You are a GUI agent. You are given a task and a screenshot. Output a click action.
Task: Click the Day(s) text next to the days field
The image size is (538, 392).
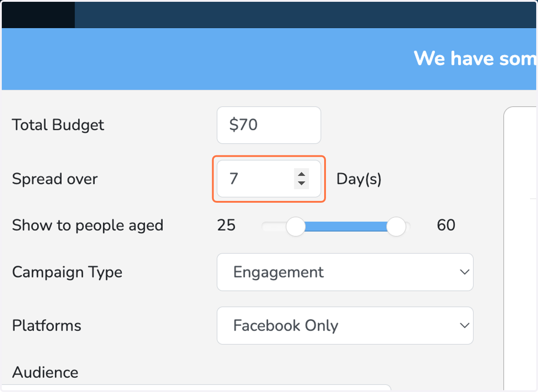tap(359, 179)
